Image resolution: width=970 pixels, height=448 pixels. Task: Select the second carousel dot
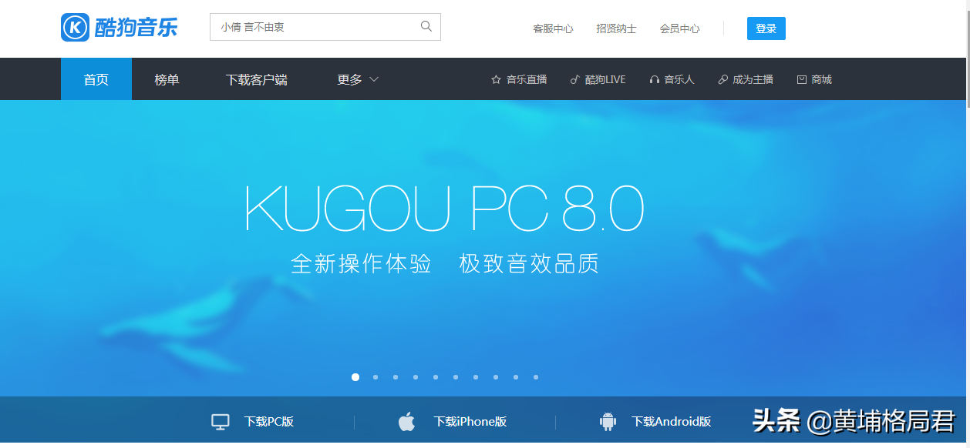pyautogui.click(x=376, y=377)
